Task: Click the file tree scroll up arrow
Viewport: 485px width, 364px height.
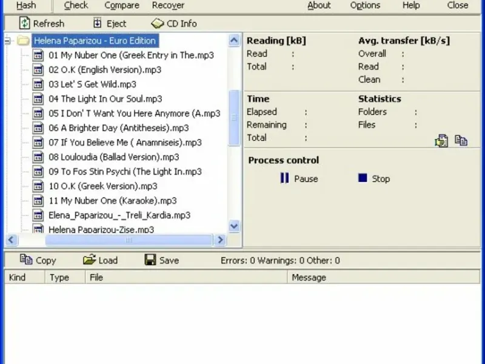Action: tap(234, 40)
